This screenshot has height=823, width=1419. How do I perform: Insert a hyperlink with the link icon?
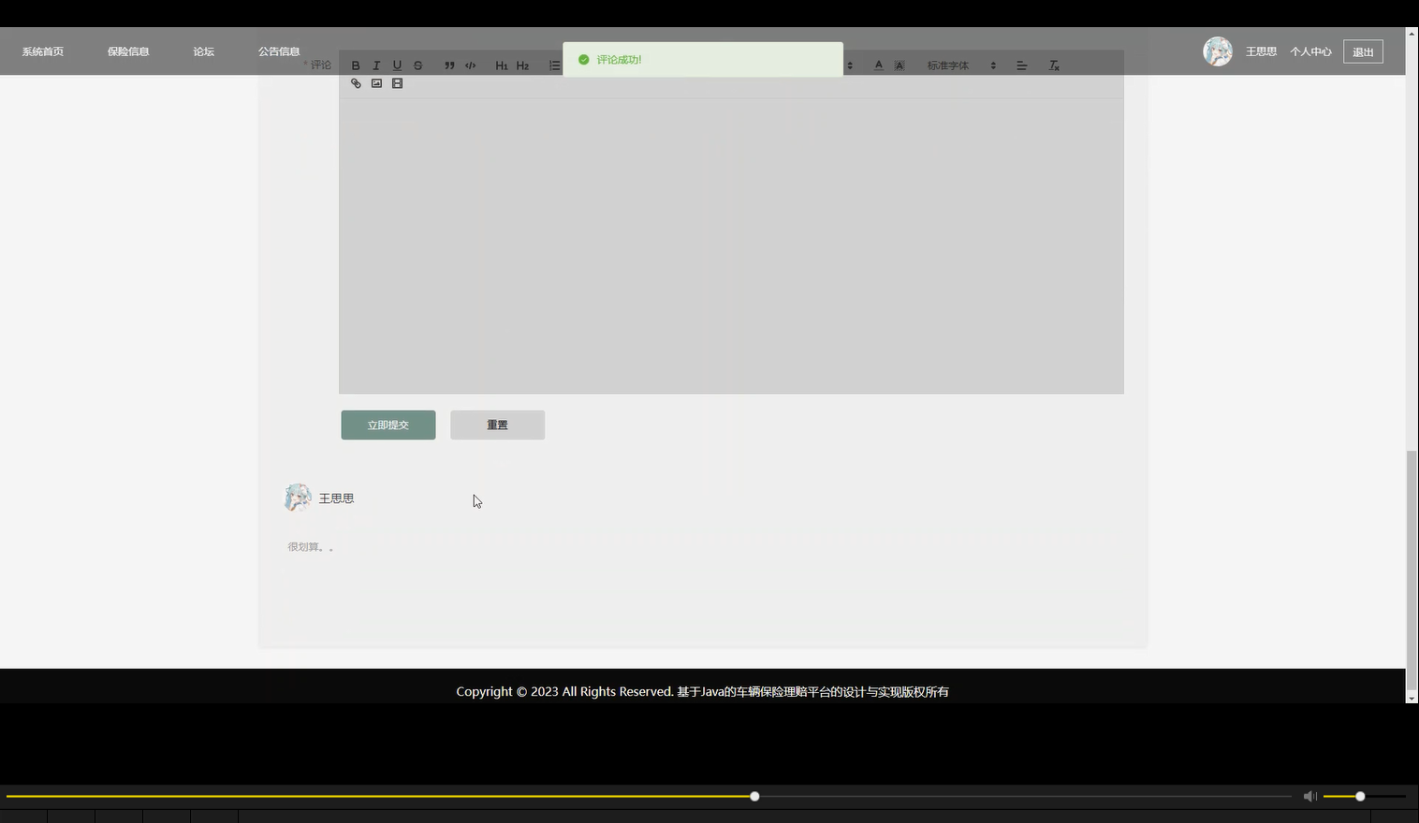tap(356, 83)
